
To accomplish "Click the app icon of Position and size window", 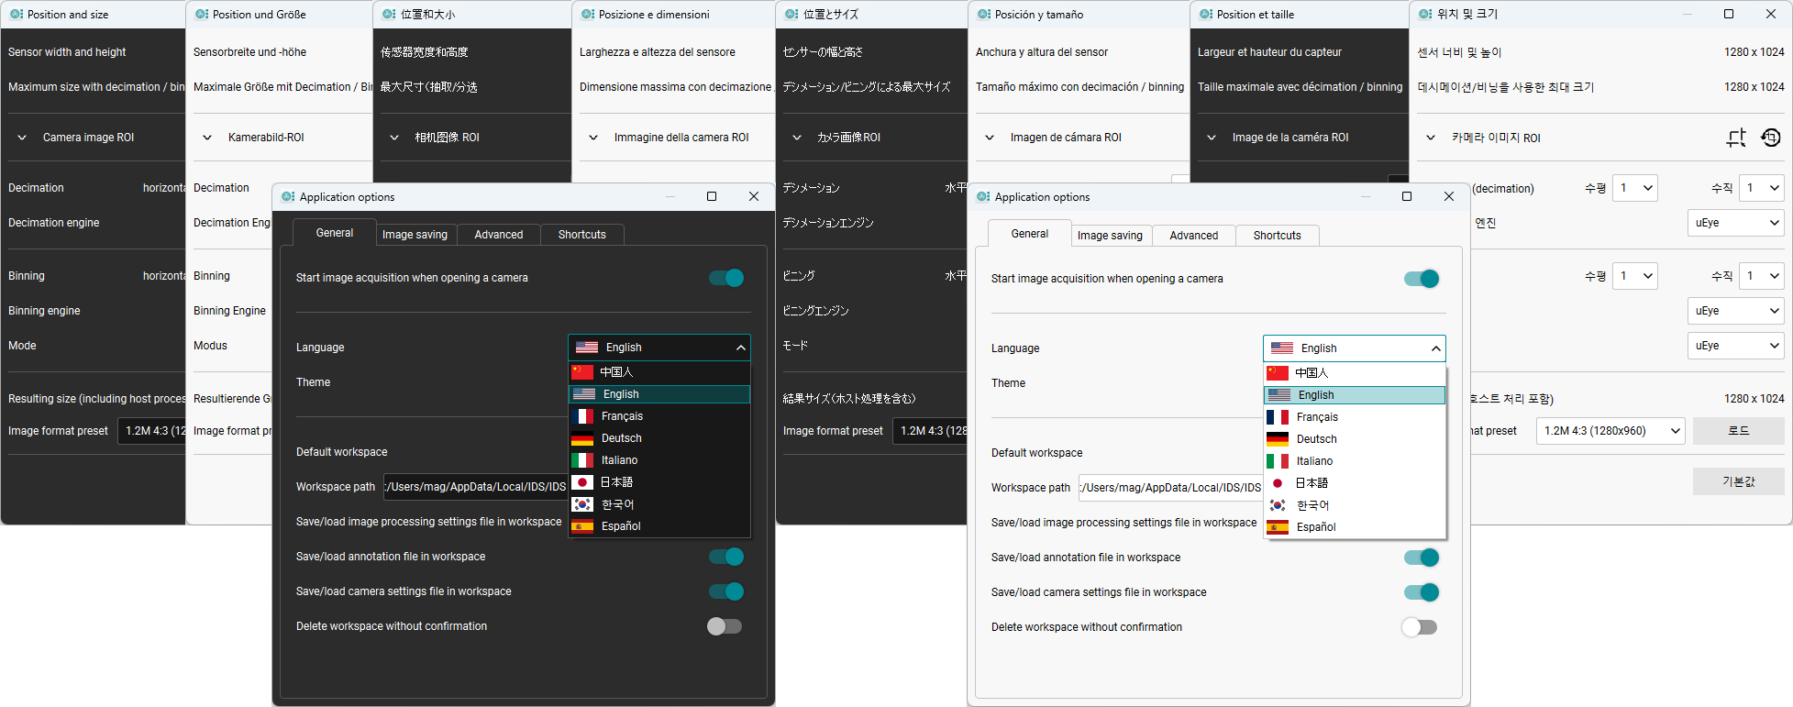I will [x=17, y=15].
